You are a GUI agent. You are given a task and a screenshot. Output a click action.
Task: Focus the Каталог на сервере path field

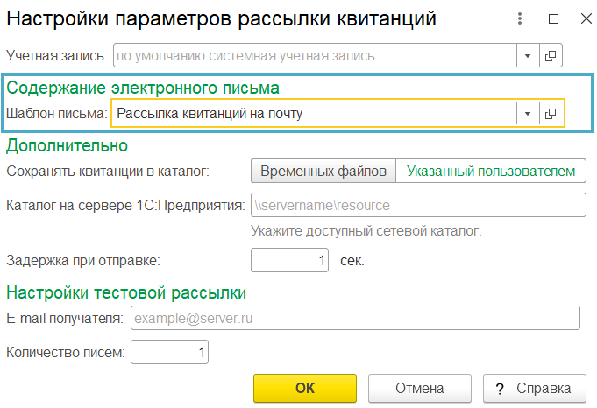tap(418, 205)
